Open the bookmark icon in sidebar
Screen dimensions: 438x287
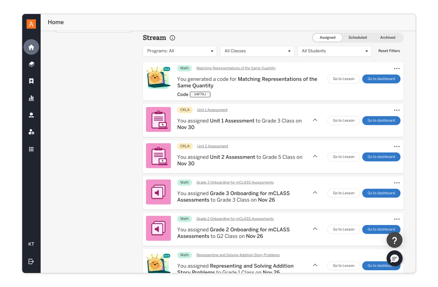coord(31,81)
